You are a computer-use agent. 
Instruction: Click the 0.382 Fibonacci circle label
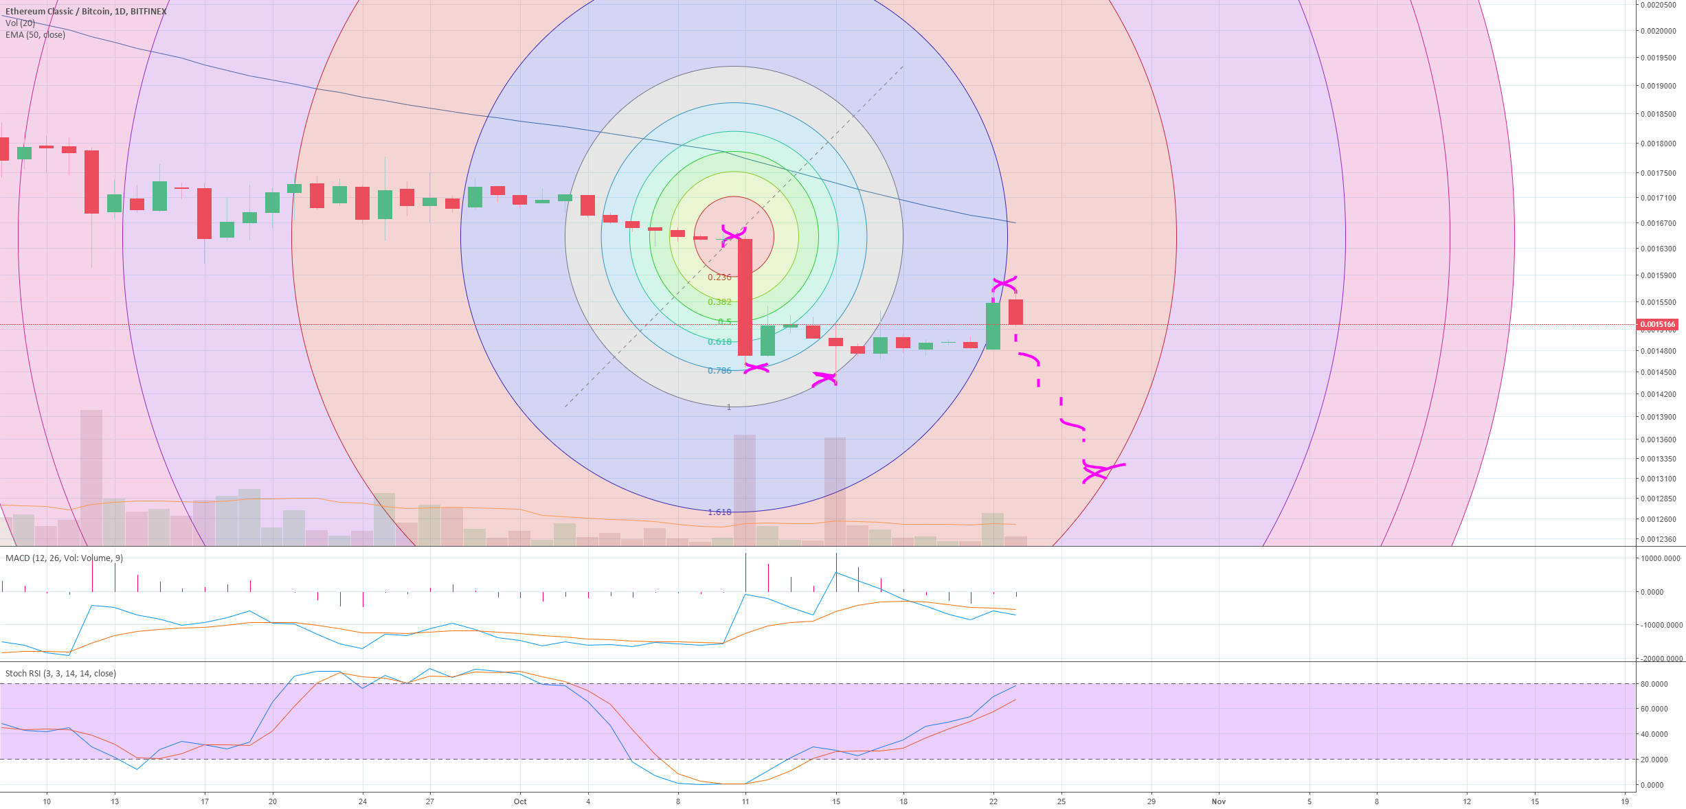click(x=719, y=302)
